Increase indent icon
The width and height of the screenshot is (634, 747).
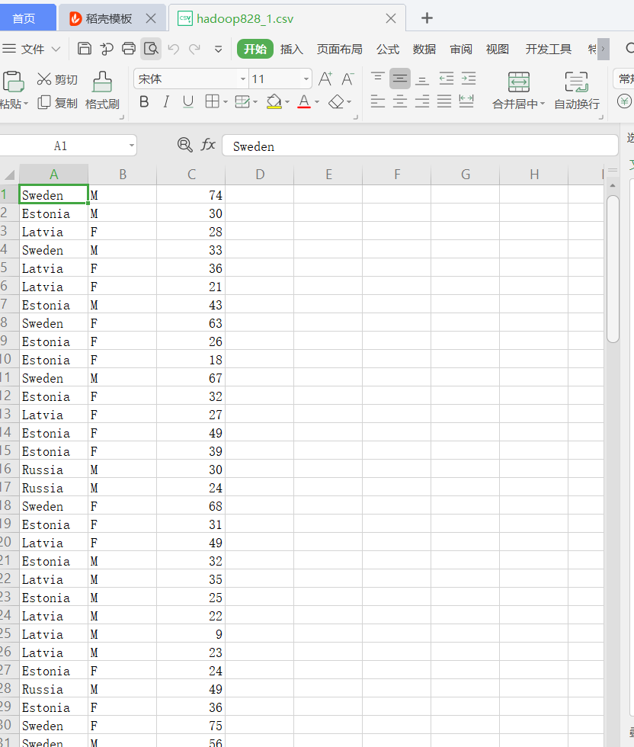(x=469, y=79)
